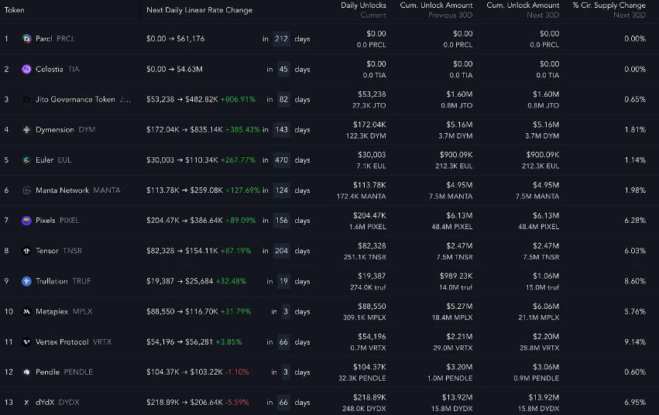Viewport: 659px width, 415px height.
Task: Click the $0.00 → $61,176 rate for Parcl
Action: click(176, 39)
